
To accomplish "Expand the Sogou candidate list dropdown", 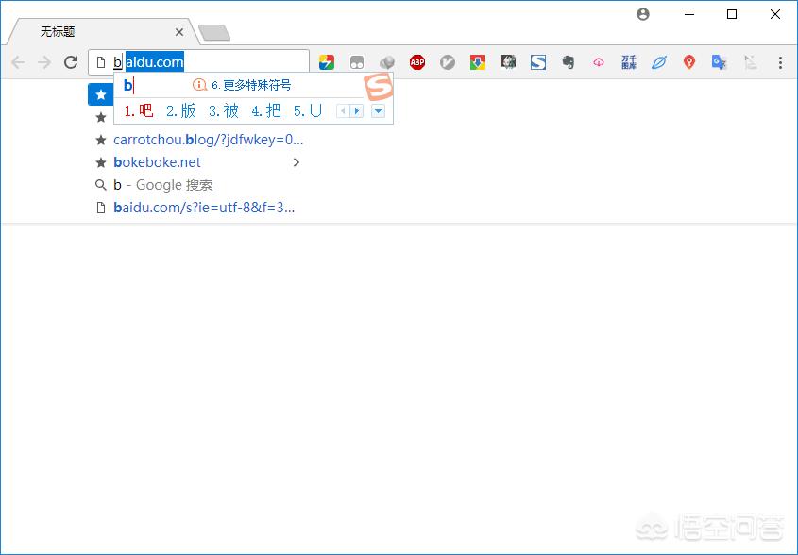I will 378,110.
